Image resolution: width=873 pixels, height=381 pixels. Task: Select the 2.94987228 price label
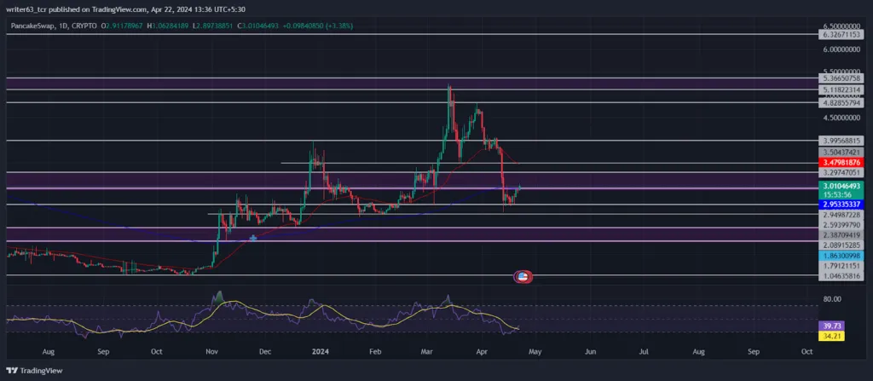pyautogui.click(x=840, y=215)
